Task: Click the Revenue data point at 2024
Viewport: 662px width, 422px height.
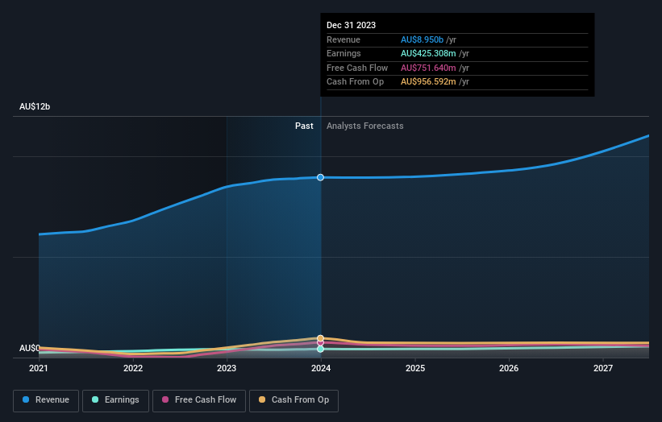Action: [320, 177]
